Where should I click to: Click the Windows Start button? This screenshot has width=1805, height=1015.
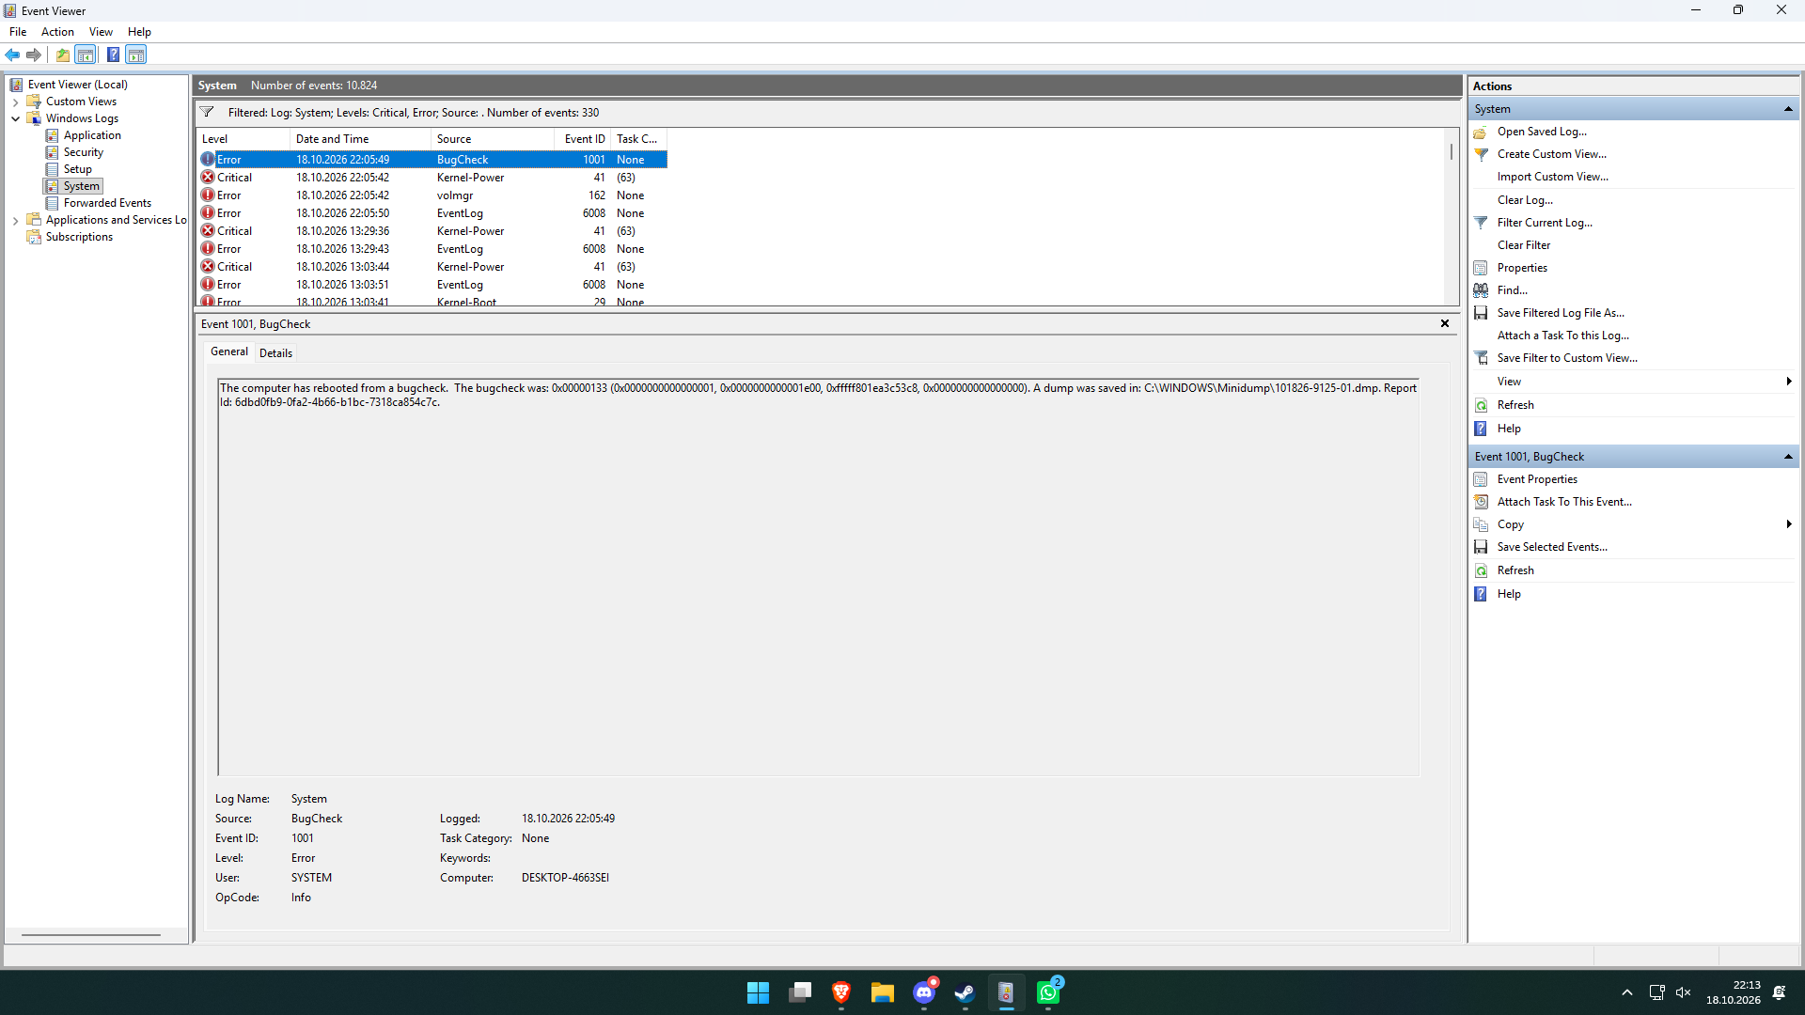[x=759, y=992]
